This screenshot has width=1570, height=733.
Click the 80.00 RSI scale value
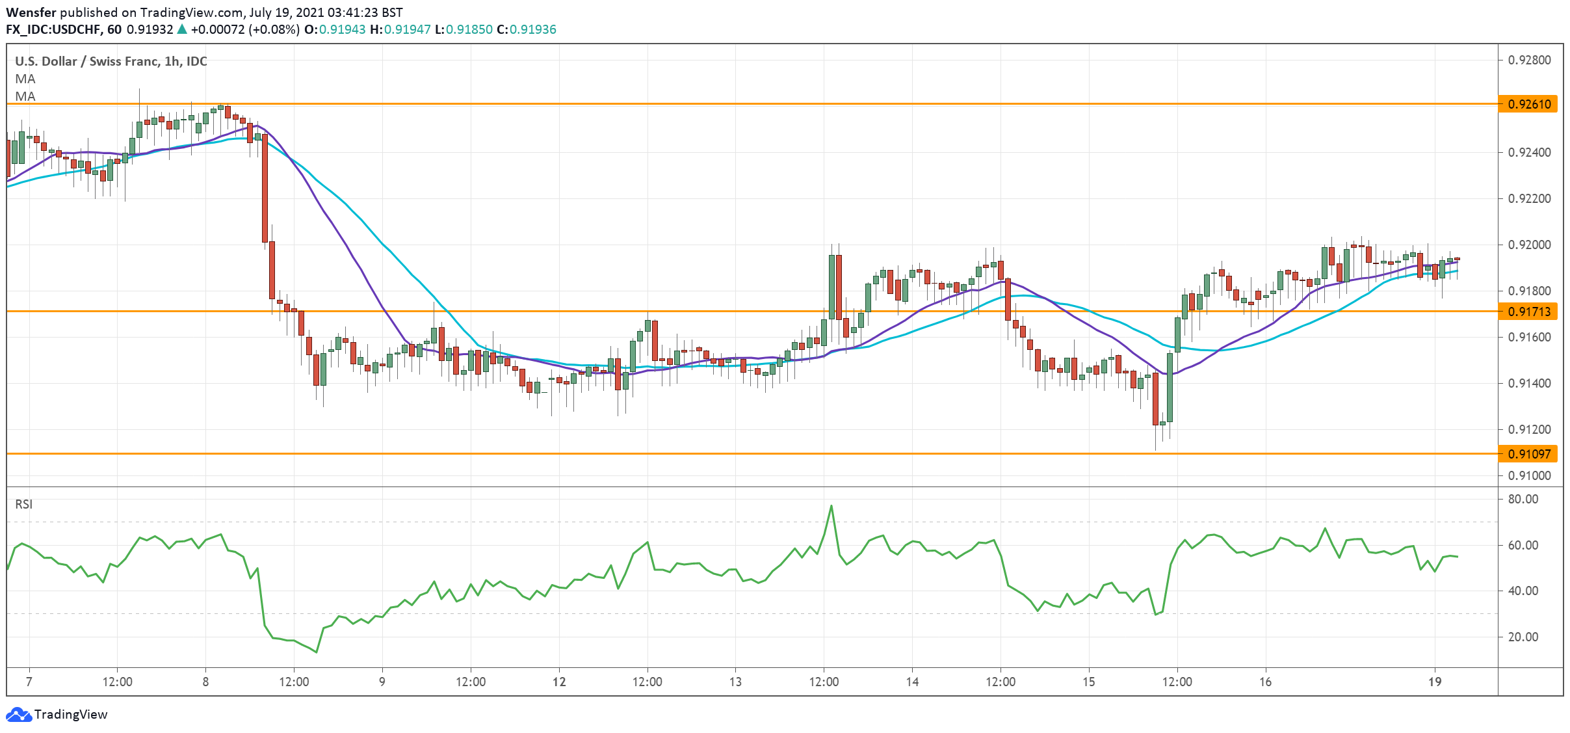click(x=1523, y=499)
